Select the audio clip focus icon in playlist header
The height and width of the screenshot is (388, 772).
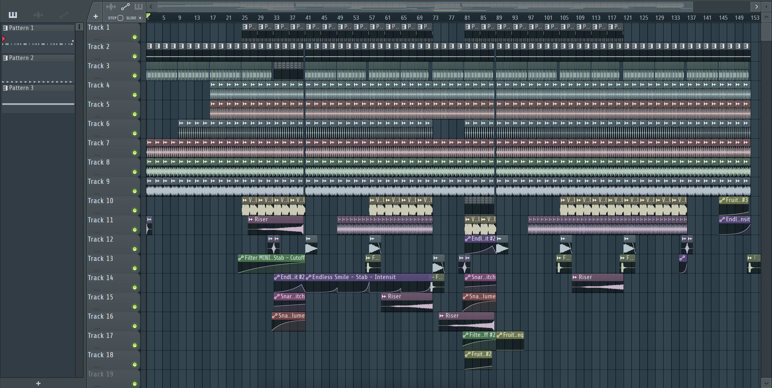[x=111, y=6]
